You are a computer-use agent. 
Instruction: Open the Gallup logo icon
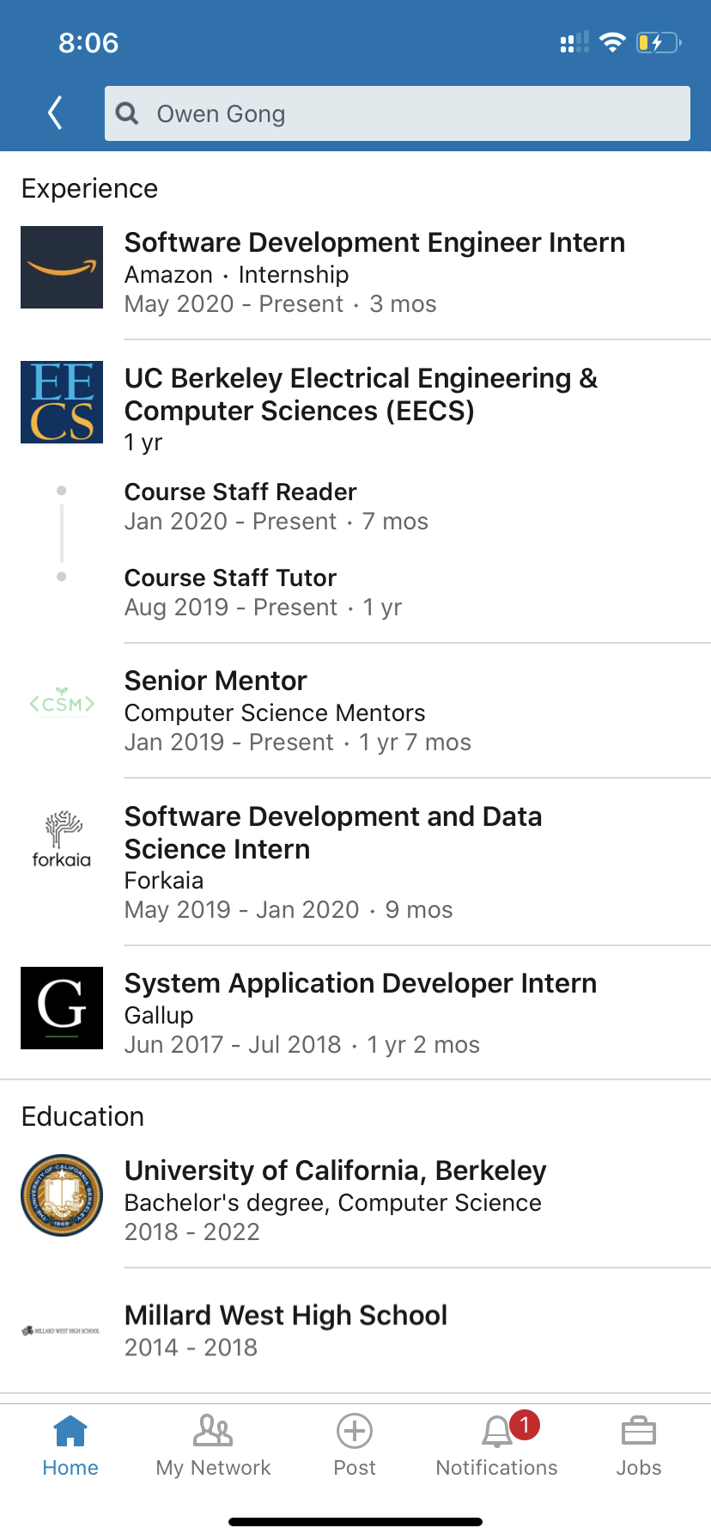(x=62, y=1008)
